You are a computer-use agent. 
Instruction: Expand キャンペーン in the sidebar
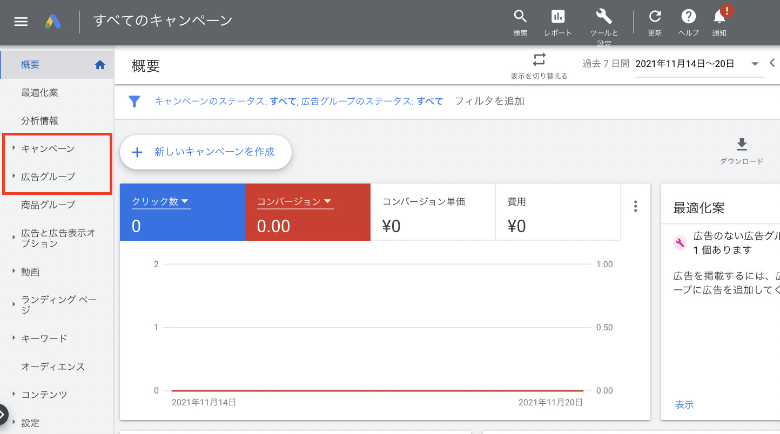pyautogui.click(x=48, y=148)
